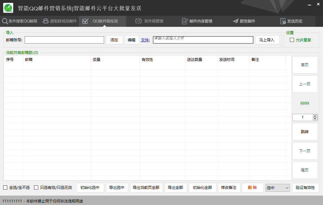Jump to the last page with 尾页

[305, 170]
